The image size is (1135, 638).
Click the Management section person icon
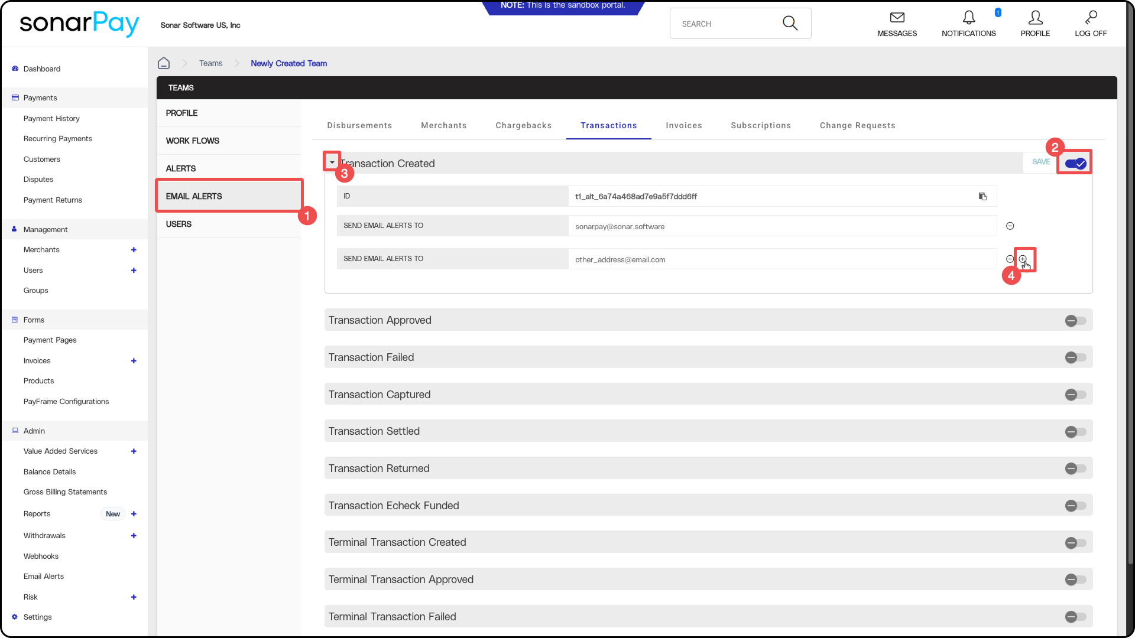[x=14, y=229]
